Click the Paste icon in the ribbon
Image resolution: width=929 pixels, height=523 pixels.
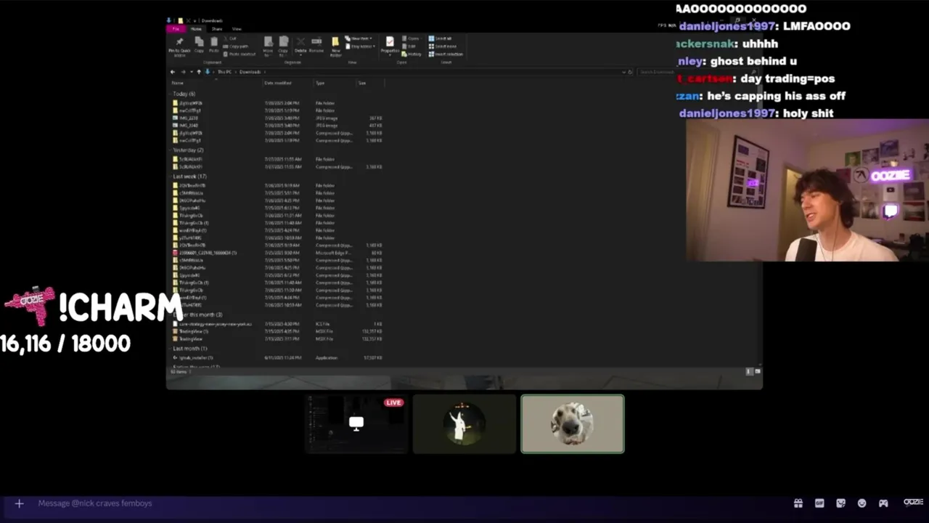pos(214,44)
